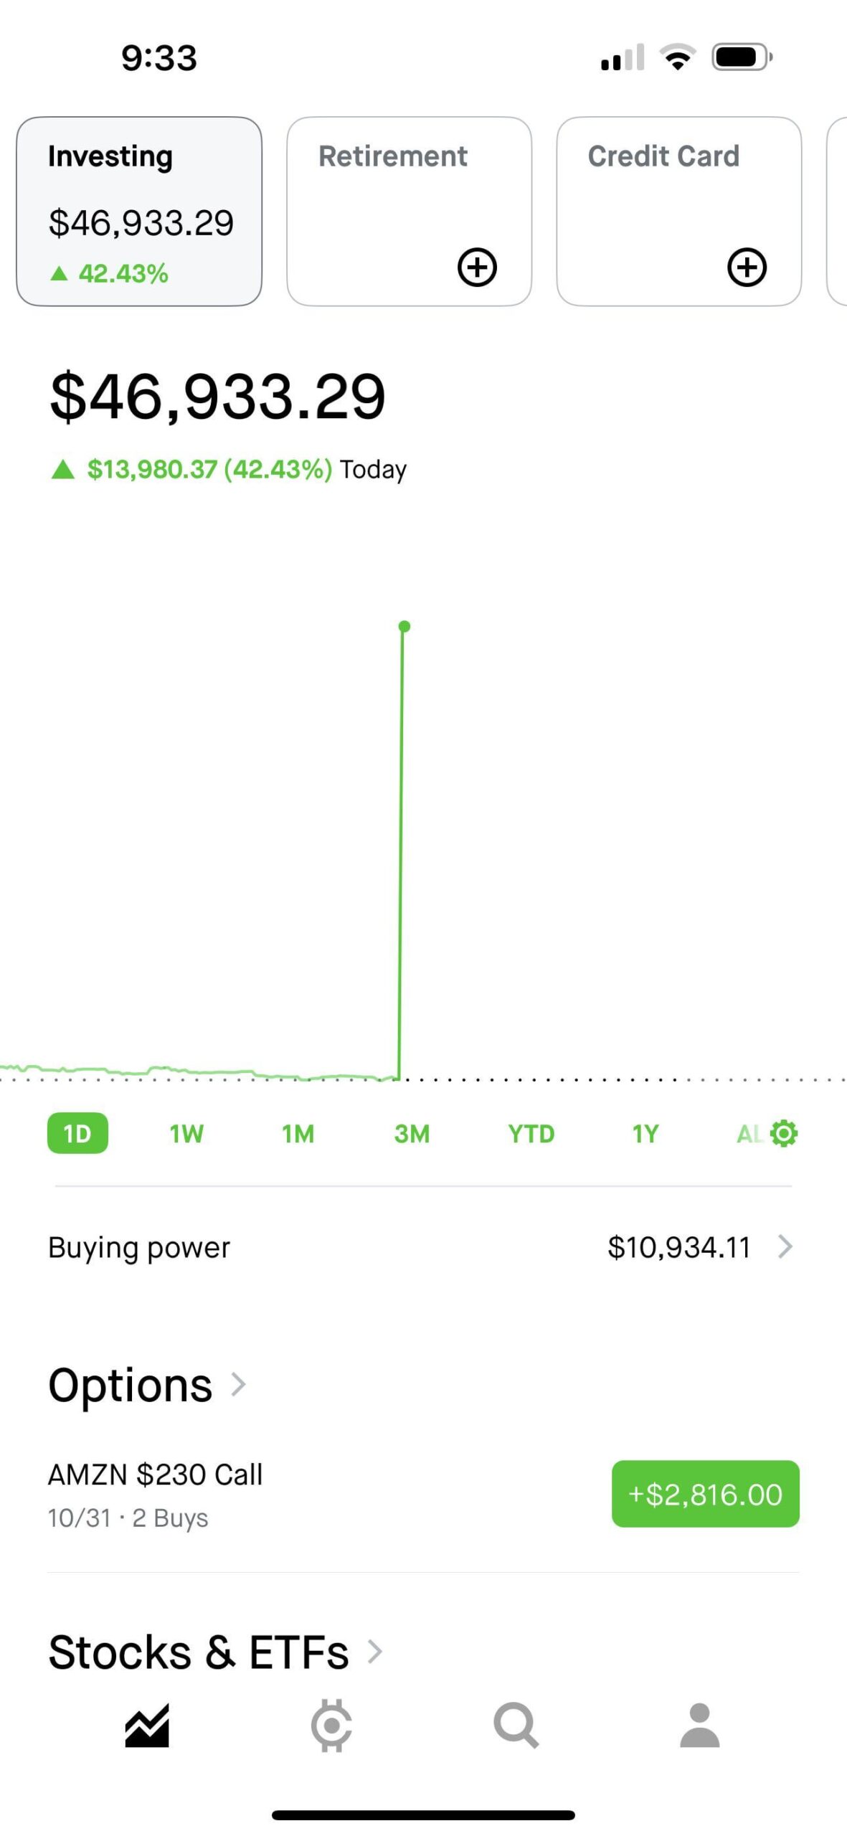The width and height of the screenshot is (847, 1836).
Task: Tap the Wi-Fi status icon
Action: coord(678,57)
